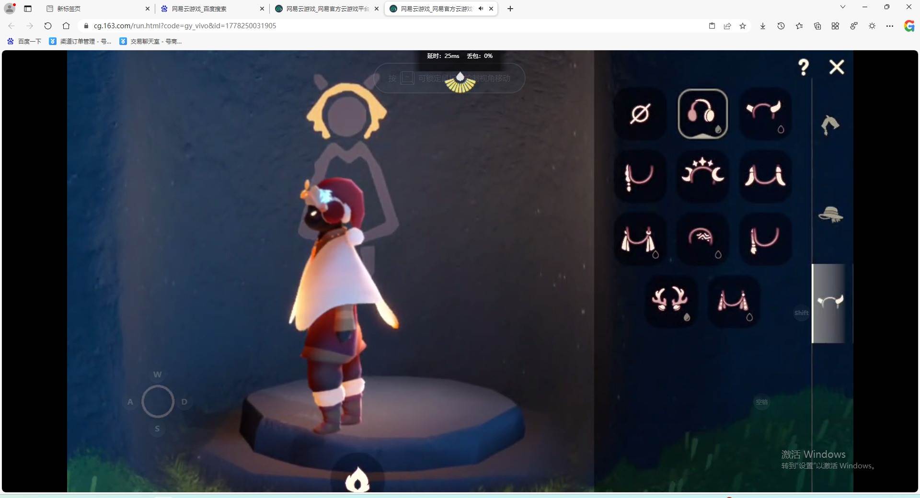Bookmark this page with the star
The image size is (920, 498).
tap(743, 26)
